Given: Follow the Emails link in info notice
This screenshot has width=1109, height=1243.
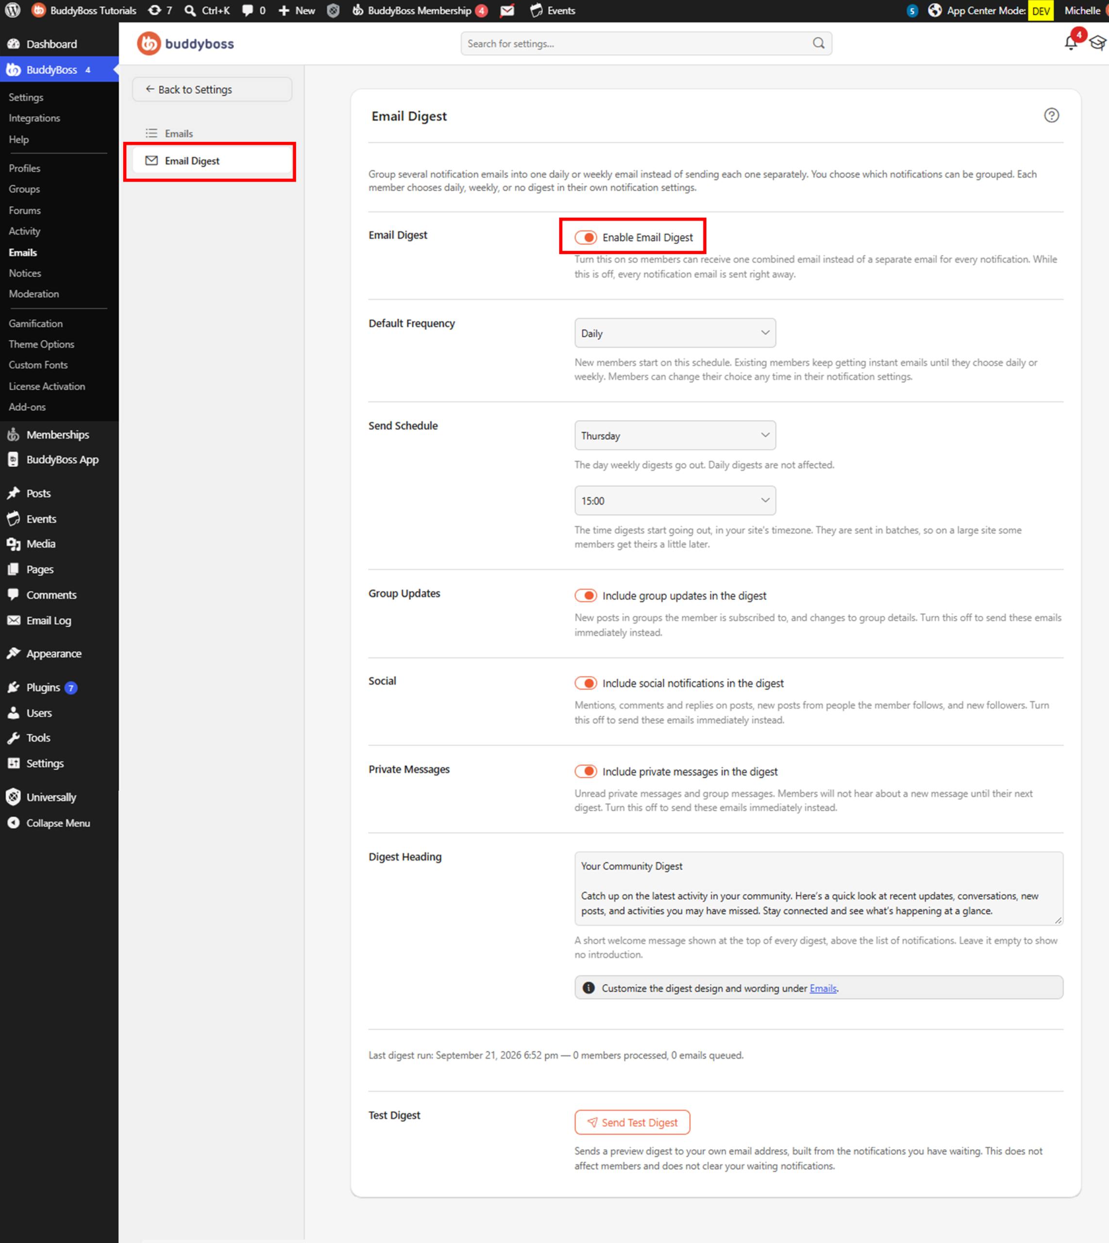Looking at the screenshot, I should coord(823,988).
